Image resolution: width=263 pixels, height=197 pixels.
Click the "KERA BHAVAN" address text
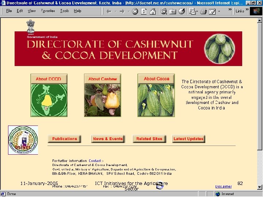click(91, 174)
